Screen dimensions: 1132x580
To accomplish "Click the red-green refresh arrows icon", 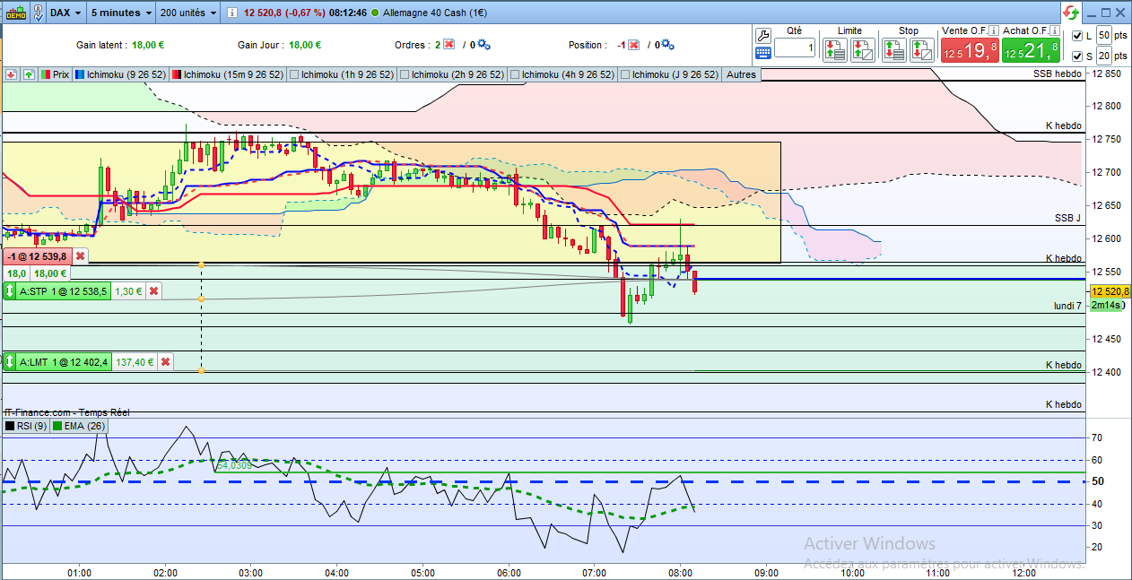I will 1070,13.
